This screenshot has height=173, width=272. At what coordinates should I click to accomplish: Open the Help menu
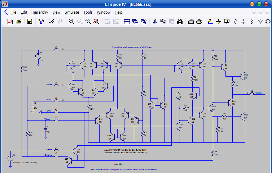118,12
